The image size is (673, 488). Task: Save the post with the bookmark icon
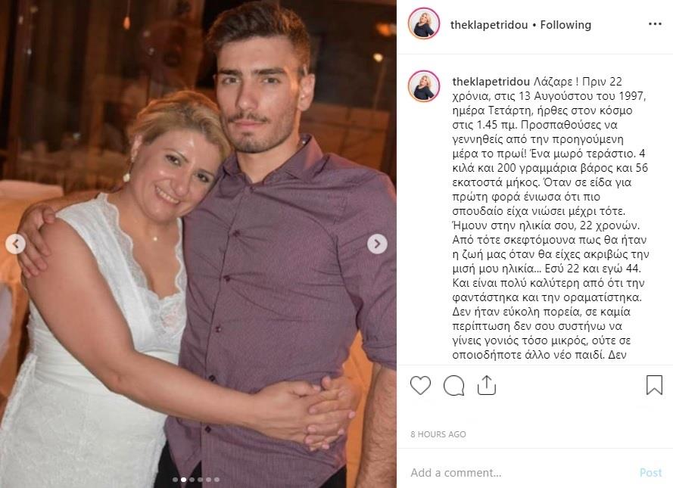654,384
